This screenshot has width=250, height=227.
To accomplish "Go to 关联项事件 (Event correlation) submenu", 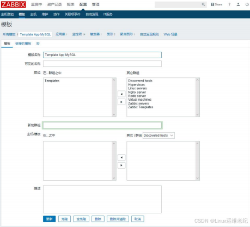I will point(72,14).
